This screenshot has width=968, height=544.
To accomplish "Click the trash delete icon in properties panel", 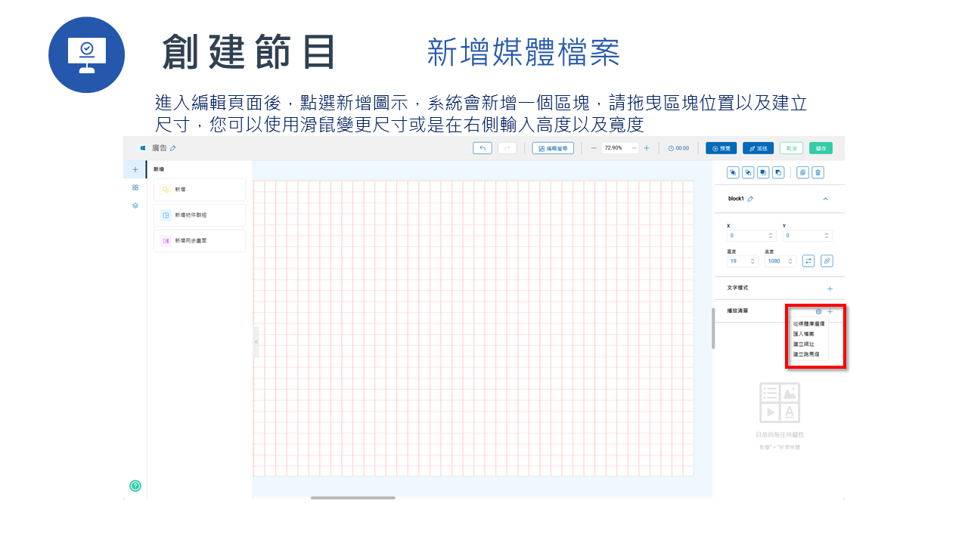I will click(x=818, y=172).
